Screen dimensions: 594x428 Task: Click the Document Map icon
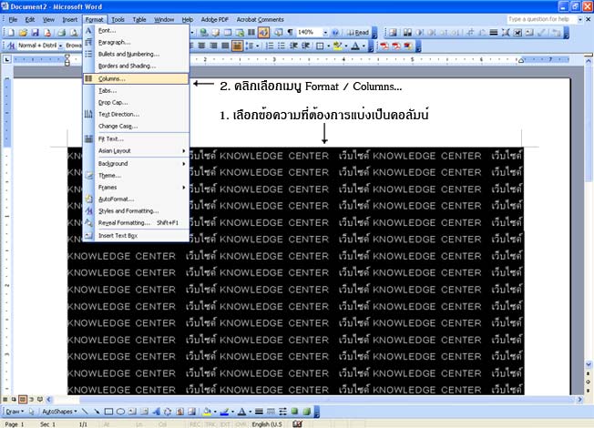pyautogui.click(x=279, y=33)
